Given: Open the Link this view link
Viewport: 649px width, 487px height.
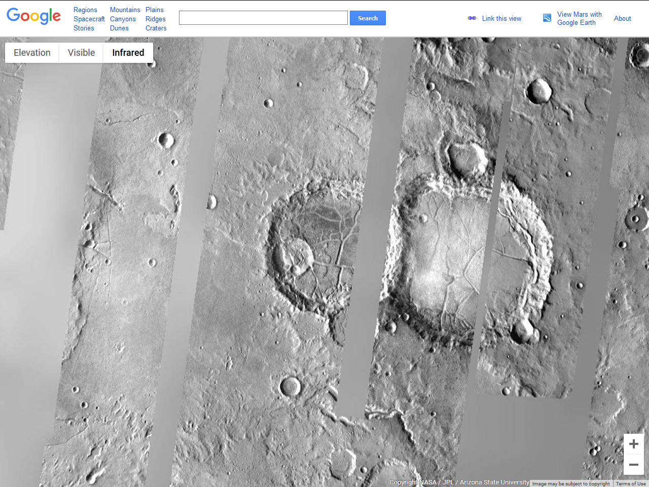Looking at the screenshot, I should (501, 18).
